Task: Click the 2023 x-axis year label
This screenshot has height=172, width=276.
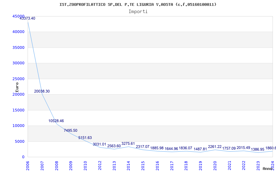Action: pos(258,166)
